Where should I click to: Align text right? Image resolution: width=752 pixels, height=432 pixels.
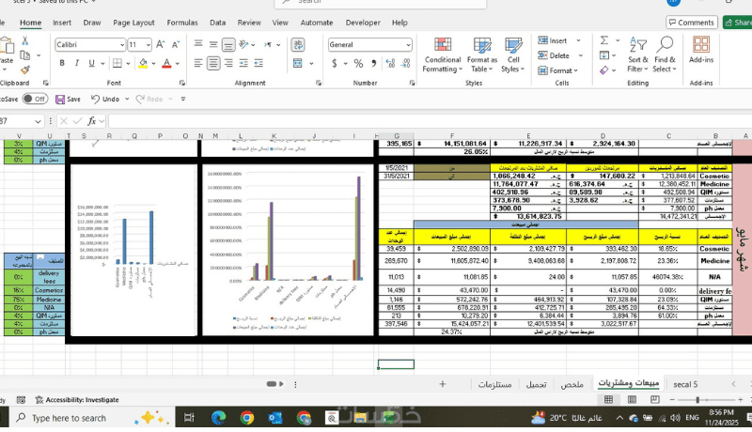228,63
